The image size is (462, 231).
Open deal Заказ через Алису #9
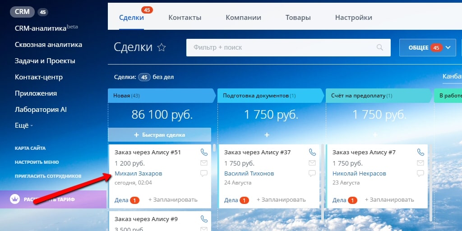click(146, 219)
